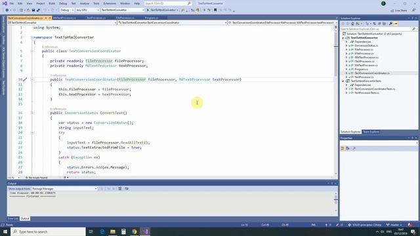Click Home icon in Solution Explorer toolbar
The height and width of the screenshot is (236, 420).
[352, 24]
